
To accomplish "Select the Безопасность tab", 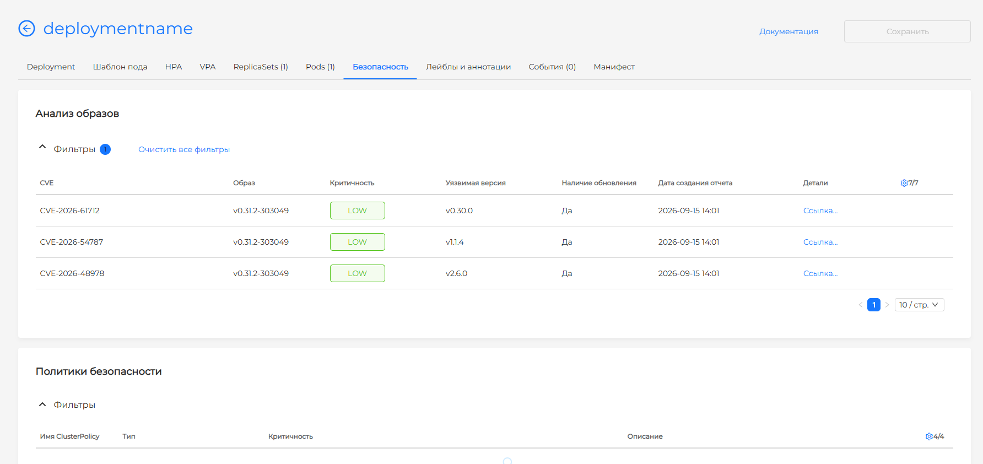I will (380, 67).
